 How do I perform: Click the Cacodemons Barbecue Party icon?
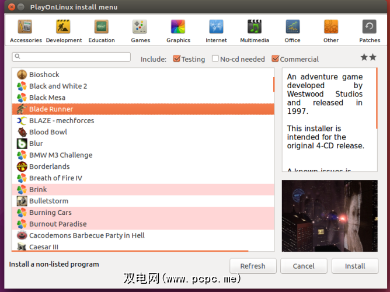point(22,235)
